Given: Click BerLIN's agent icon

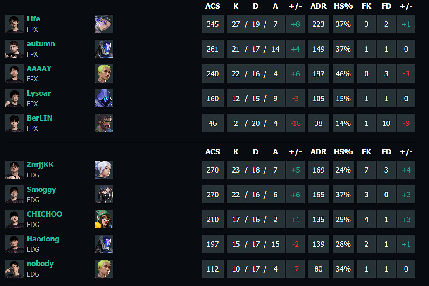Looking at the screenshot, I should (104, 123).
